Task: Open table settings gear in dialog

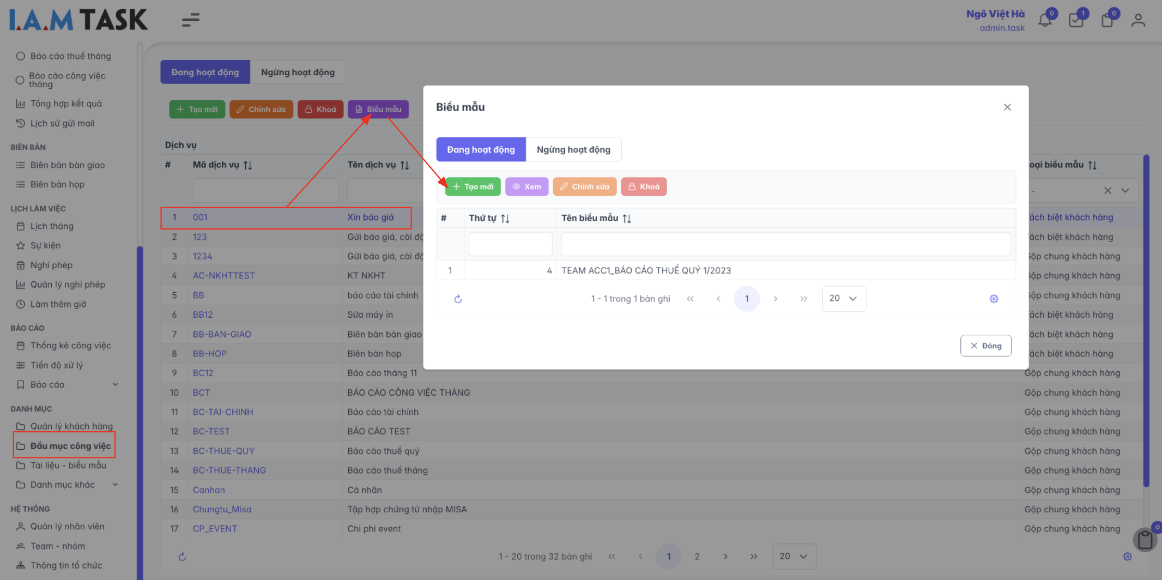Action: tap(994, 299)
